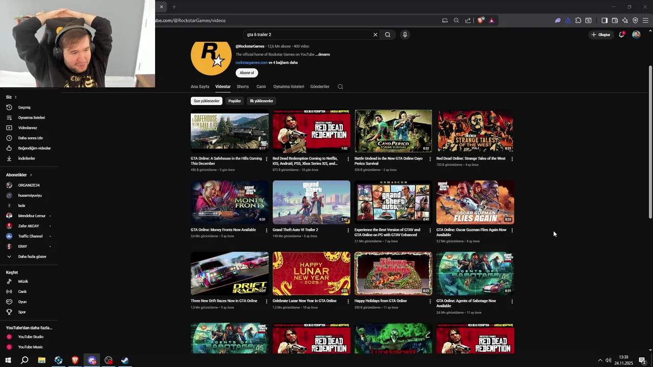The height and width of the screenshot is (367, 653).
Task: Open Brave VPN shield icon
Action: pos(635,20)
